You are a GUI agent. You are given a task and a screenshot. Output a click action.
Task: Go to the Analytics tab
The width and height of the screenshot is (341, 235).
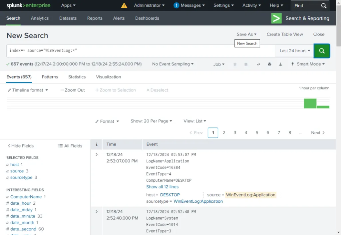coord(40,18)
